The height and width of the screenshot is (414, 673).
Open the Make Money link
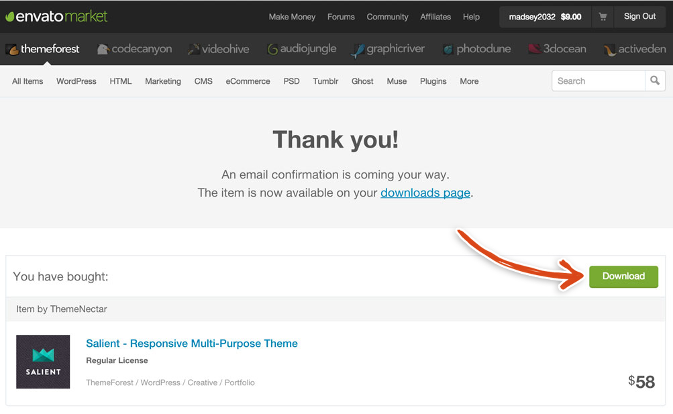(x=292, y=17)
